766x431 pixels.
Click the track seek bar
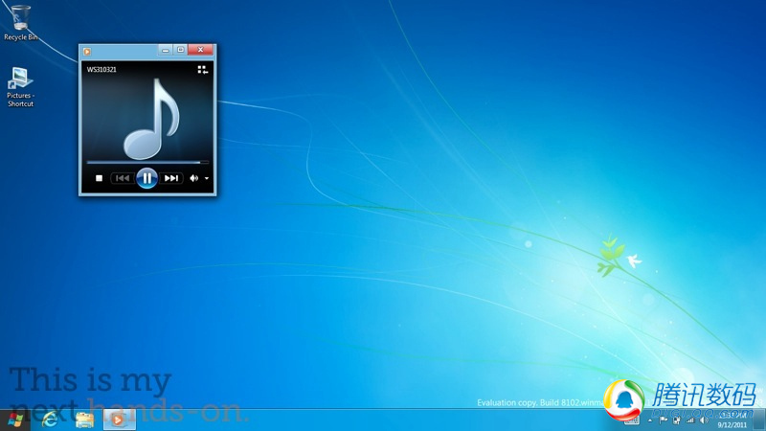click(x=147, y=162)
